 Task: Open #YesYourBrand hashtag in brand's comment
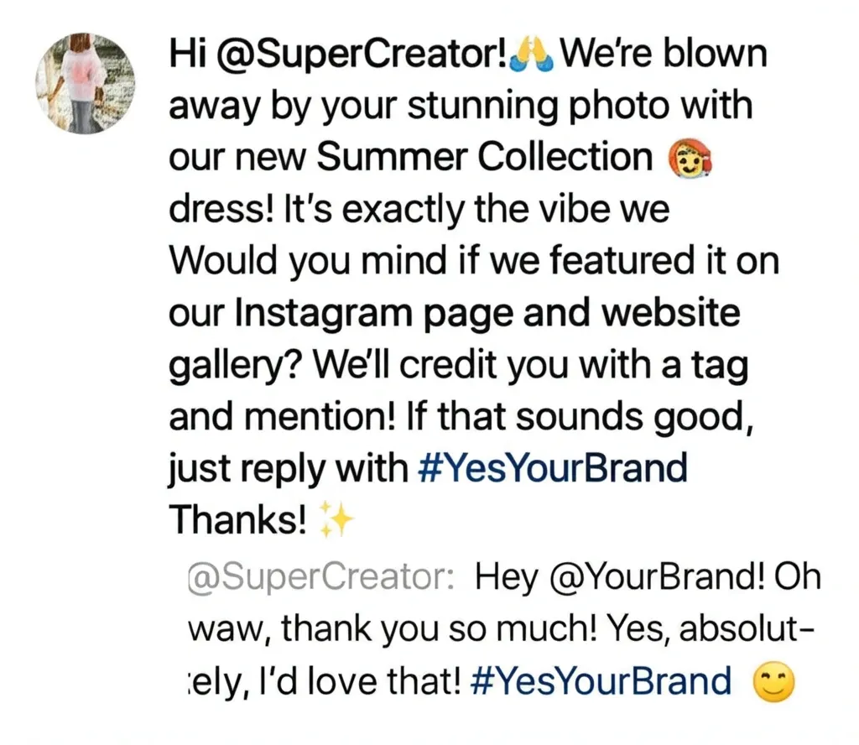coord(552,468)
